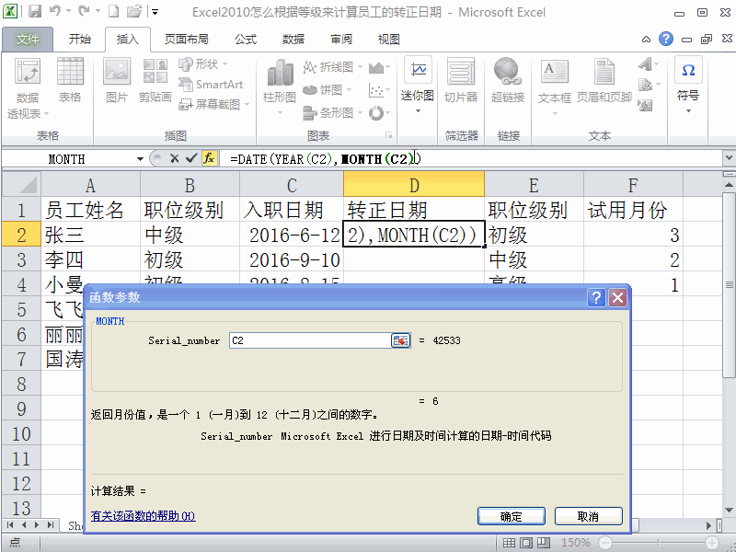This screenshot has height=552, width=736.
Task: Click the dialog help question mark button
Action: click(x=596, y=297)
